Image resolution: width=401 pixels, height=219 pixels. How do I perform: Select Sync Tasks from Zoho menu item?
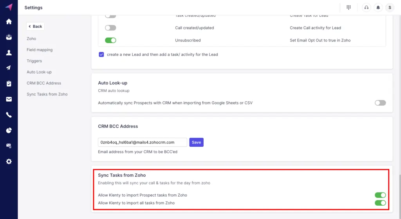tap(47, 94)
